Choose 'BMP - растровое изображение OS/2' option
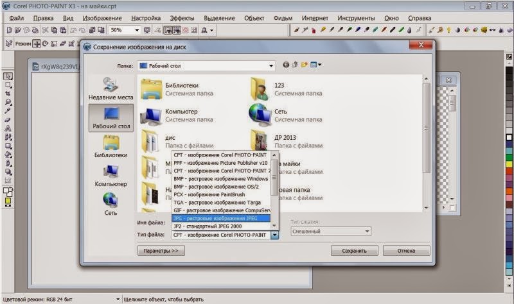Viewport: 514px width, 304px height. pyautogui.click(x=221, y=187)
